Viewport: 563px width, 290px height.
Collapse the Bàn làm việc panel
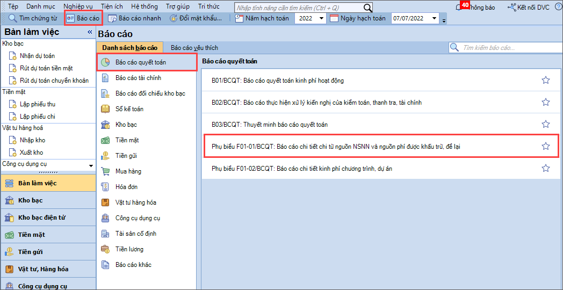(90, 32)
